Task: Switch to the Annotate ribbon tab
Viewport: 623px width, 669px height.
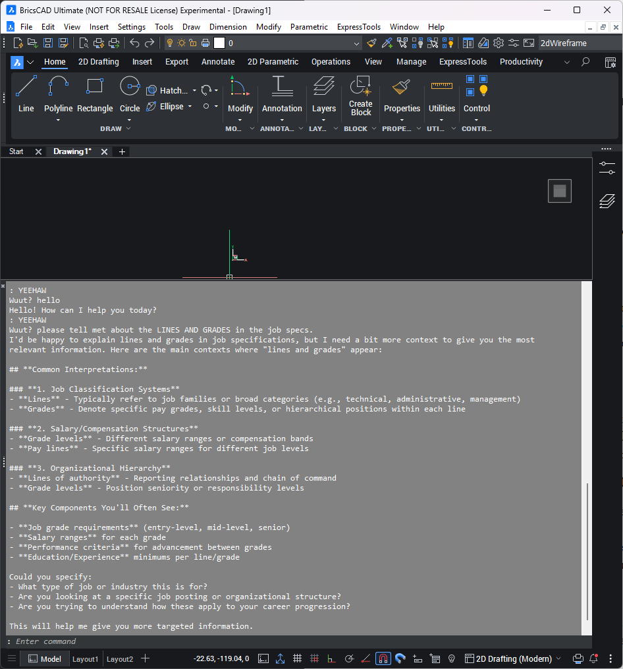Action: tap(218, 62)
